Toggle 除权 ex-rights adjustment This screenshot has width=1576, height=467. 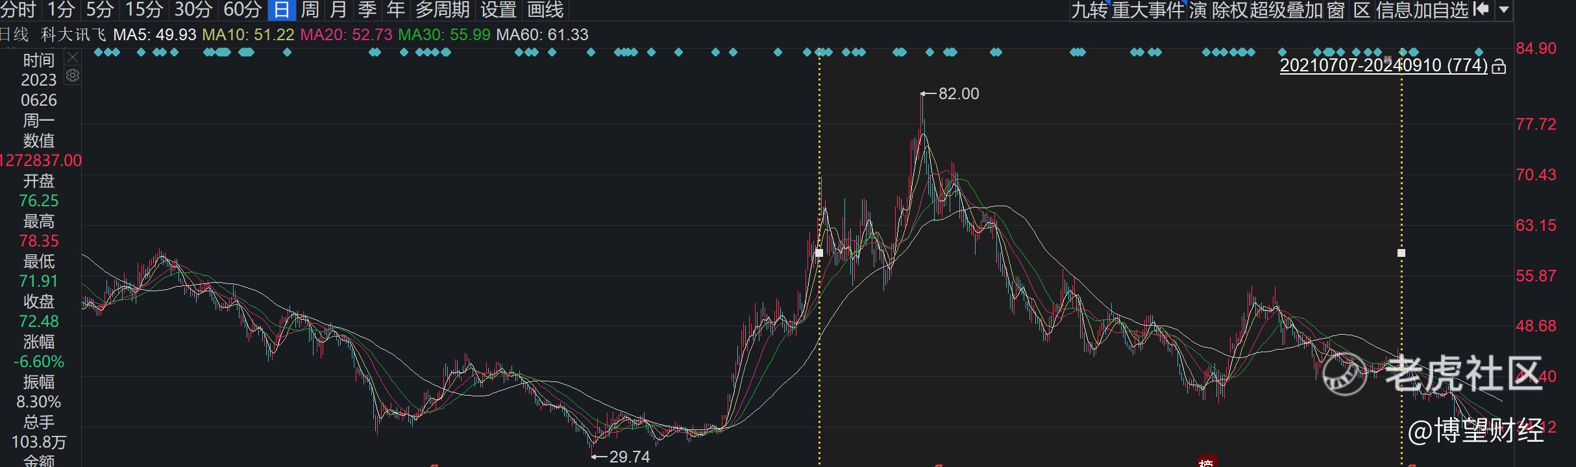[x=1229, y=10]
